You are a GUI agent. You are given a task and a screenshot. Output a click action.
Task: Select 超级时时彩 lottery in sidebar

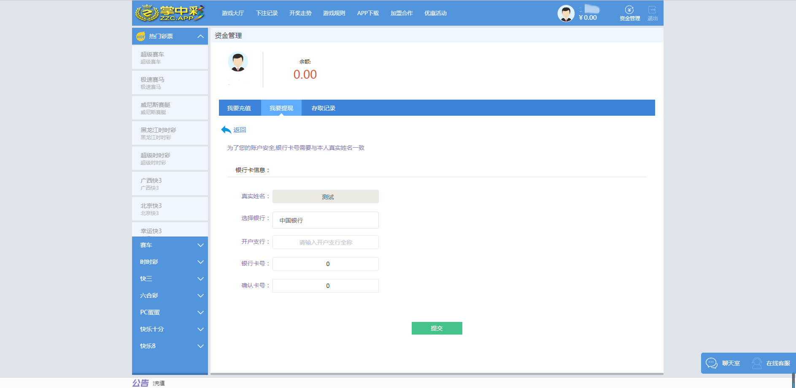(x=170, y=159)
